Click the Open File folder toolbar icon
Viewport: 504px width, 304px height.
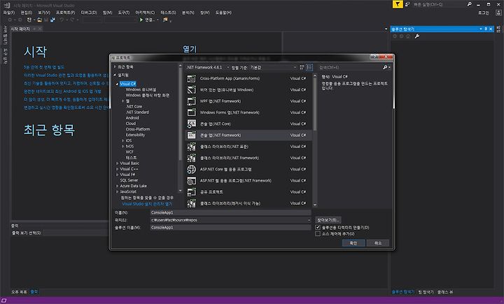pyautogui.click(x=39, y=20)
